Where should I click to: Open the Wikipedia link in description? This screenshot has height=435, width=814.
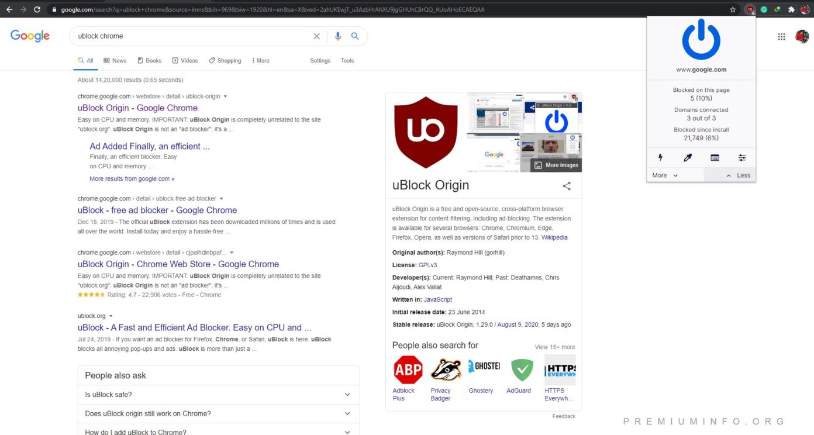pos(554,237)
